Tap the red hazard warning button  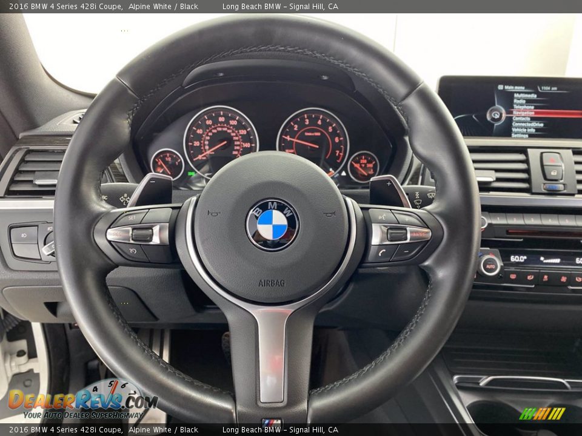point(552,159)
